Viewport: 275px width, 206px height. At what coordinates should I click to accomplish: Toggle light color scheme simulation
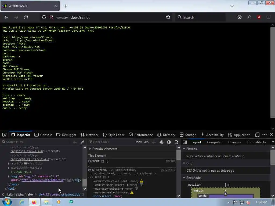(161, 142)
